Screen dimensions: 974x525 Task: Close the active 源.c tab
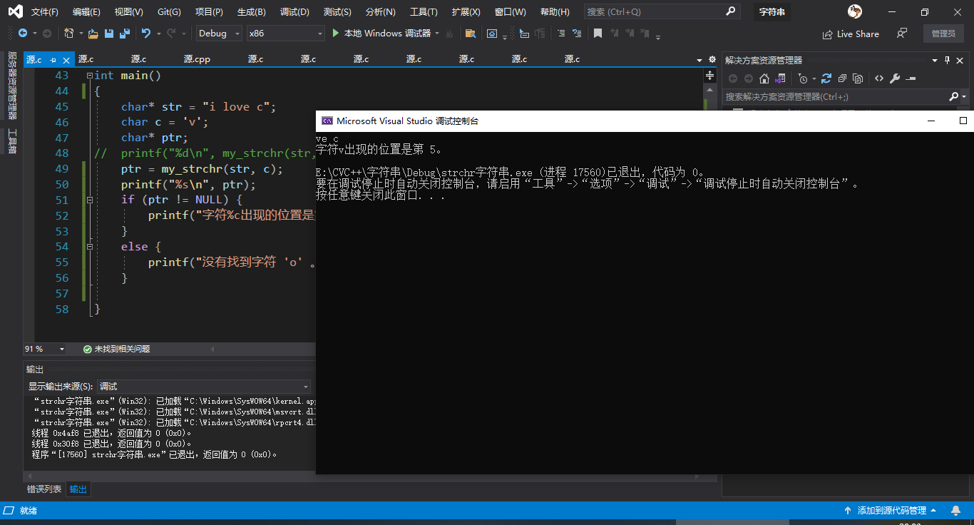[x=66, y=60]
